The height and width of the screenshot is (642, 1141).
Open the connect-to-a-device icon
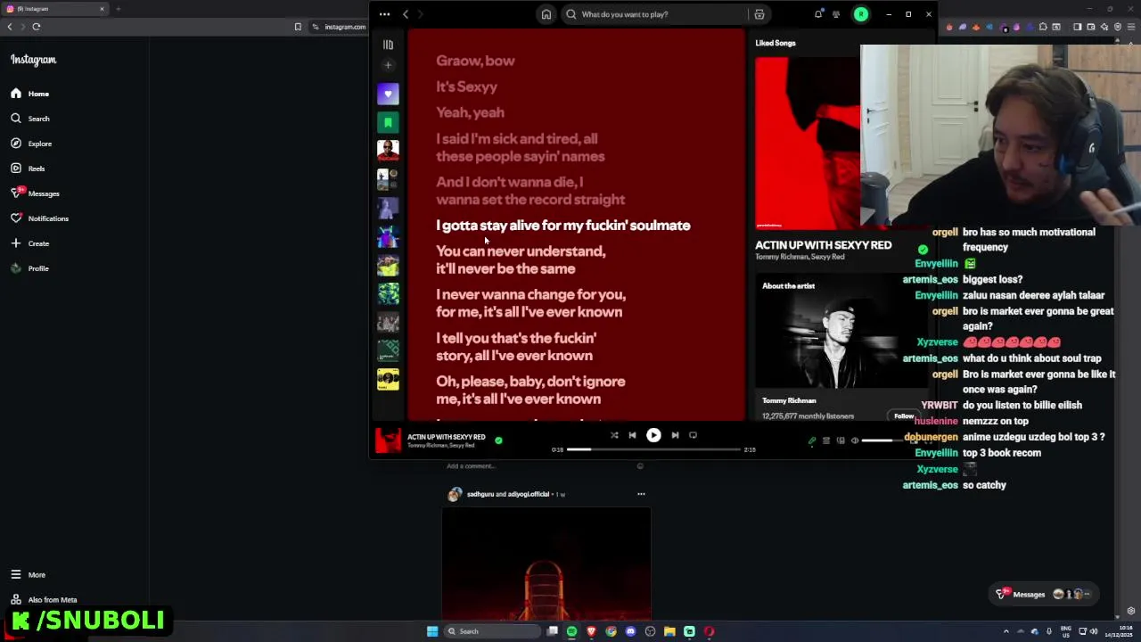pos(841,440)
